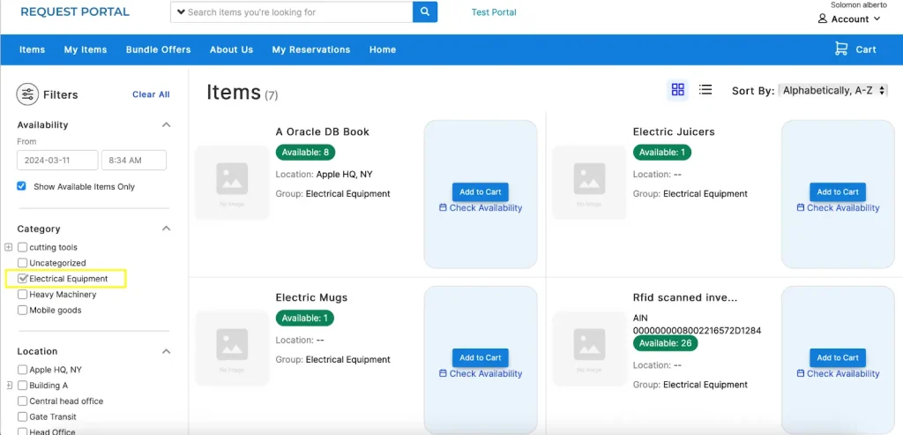Check the Mobile goods category
The image size is (903, 435).
pyautogui.click(x=22, y=310)
